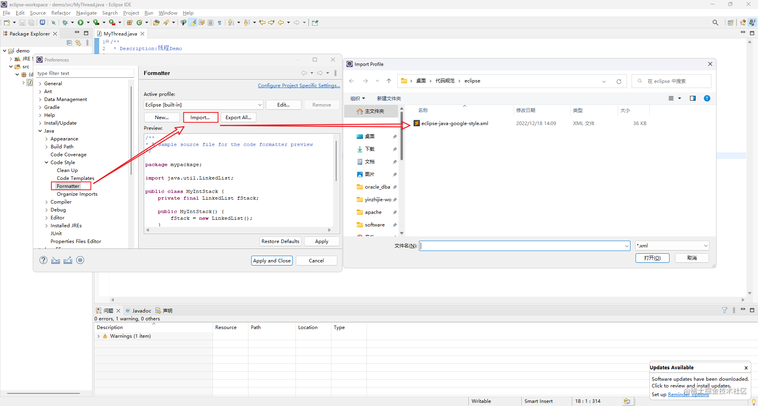
Task: Refresh the eclipse folder with the refresh icon
Action: pyautogui.click(x=619, y=81)
